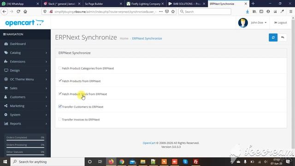Image resolution: width=295 pixels, height=166 pixels.
Task: Open the Firefox hamburger menu
Action: 291,12
